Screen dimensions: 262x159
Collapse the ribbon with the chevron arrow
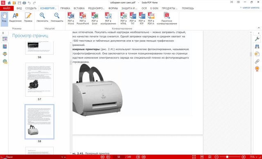tap(259, 28)
